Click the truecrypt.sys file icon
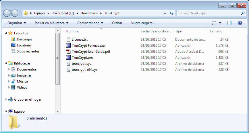The image size is (249, 133). pyautogui.click(x=68, y=63)
